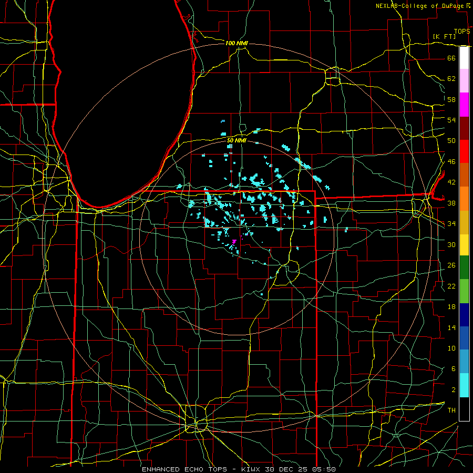Select the magenta 58 kft legend swatch
Screen dimensions: 473x473
click(x=464, y=105)
